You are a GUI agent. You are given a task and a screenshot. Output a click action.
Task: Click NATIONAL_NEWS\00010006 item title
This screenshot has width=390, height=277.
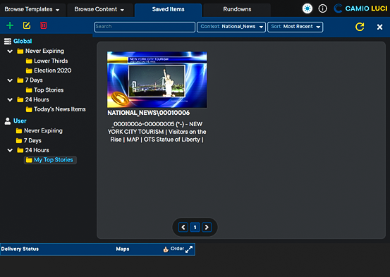coord(149,113)
